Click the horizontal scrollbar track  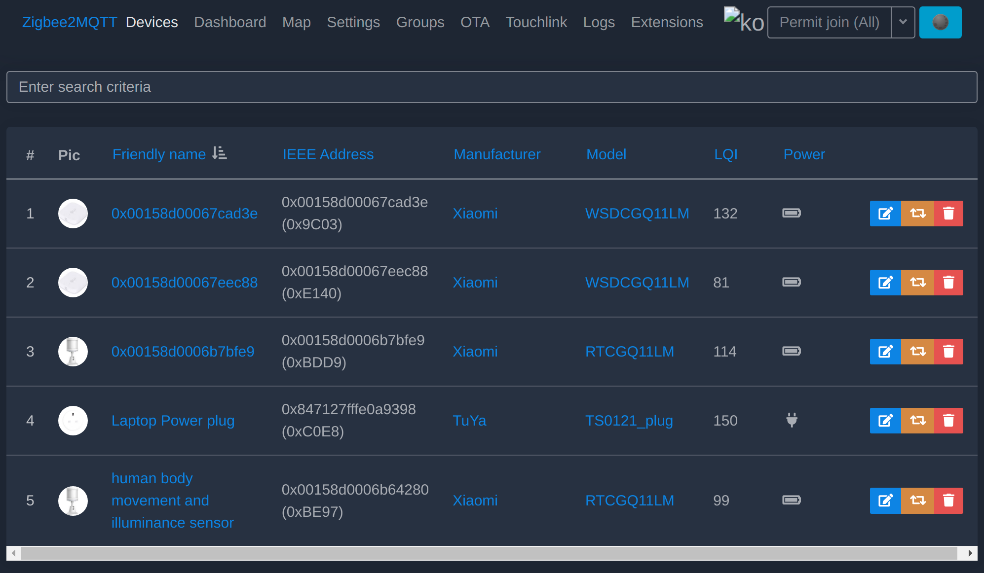(x=489, y=553)
